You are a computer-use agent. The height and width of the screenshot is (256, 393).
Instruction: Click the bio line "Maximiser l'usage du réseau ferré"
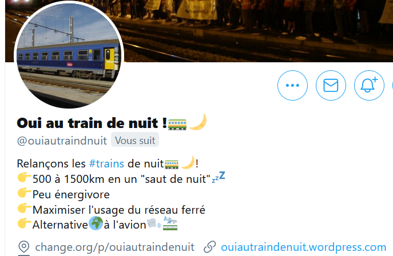(119, 210)
